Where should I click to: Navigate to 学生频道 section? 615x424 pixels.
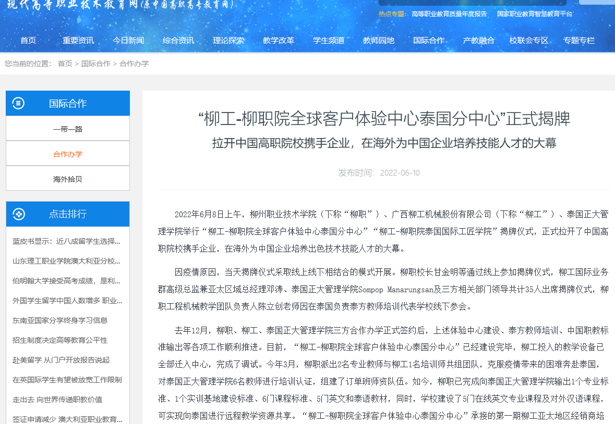click(329, 41)
